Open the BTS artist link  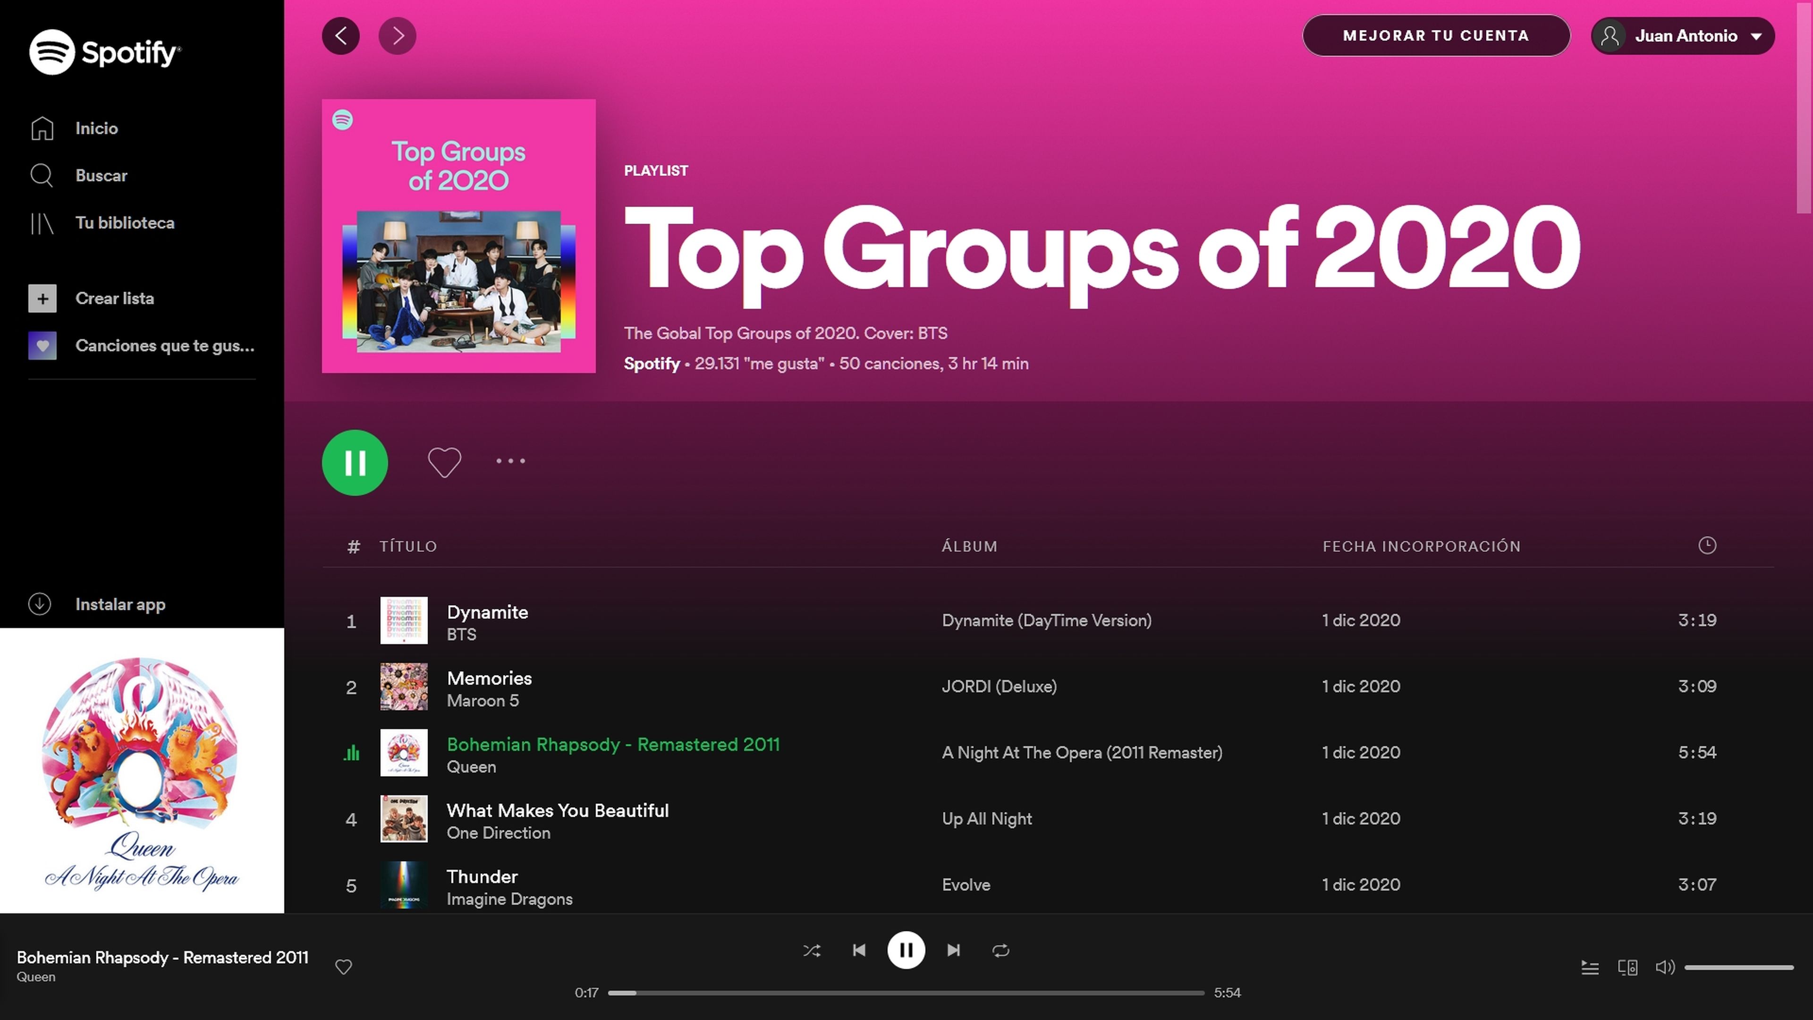pyautogui.click(x=461, y=634)
